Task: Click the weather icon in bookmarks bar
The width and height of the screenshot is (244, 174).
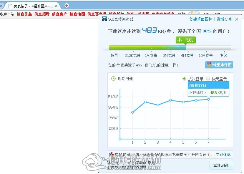Action: tap(194, 13)
